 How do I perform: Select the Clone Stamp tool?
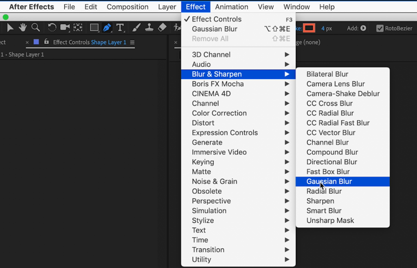pos(149,28)
